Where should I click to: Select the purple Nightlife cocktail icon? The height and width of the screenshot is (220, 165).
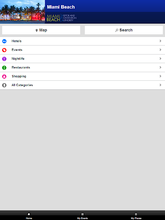tap(4, 59)
